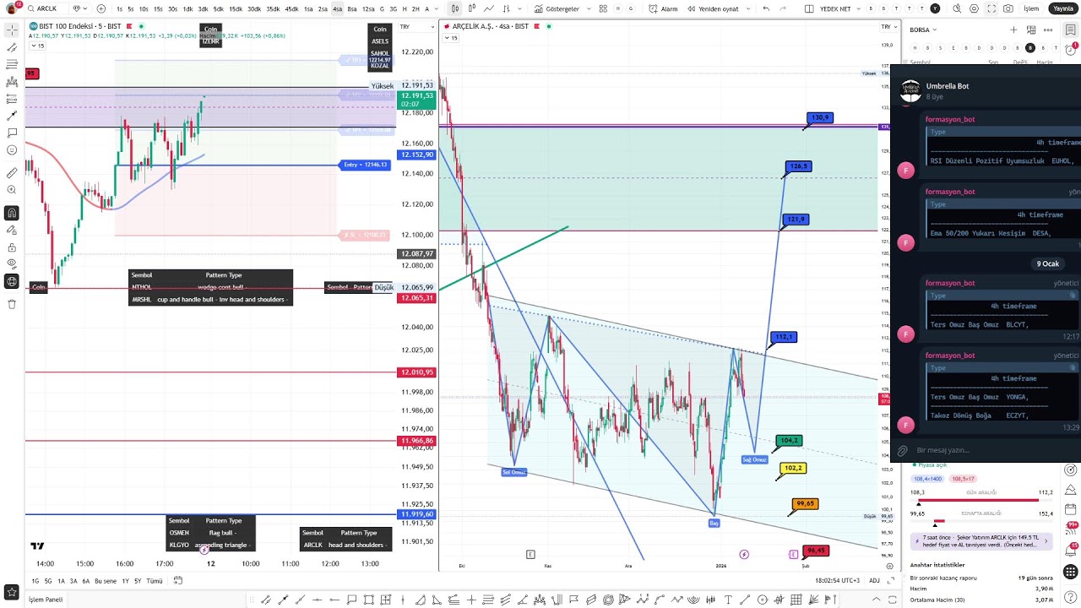Click the İşlem trade button
The width and height of the screenshot is (1081, 608).
[x=1031, y=8]
